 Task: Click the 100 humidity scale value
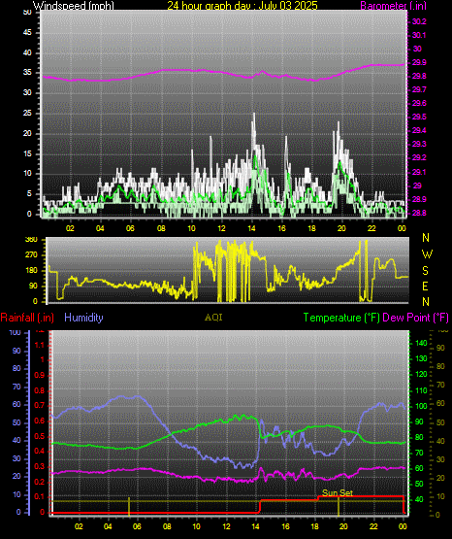point(16,332)
